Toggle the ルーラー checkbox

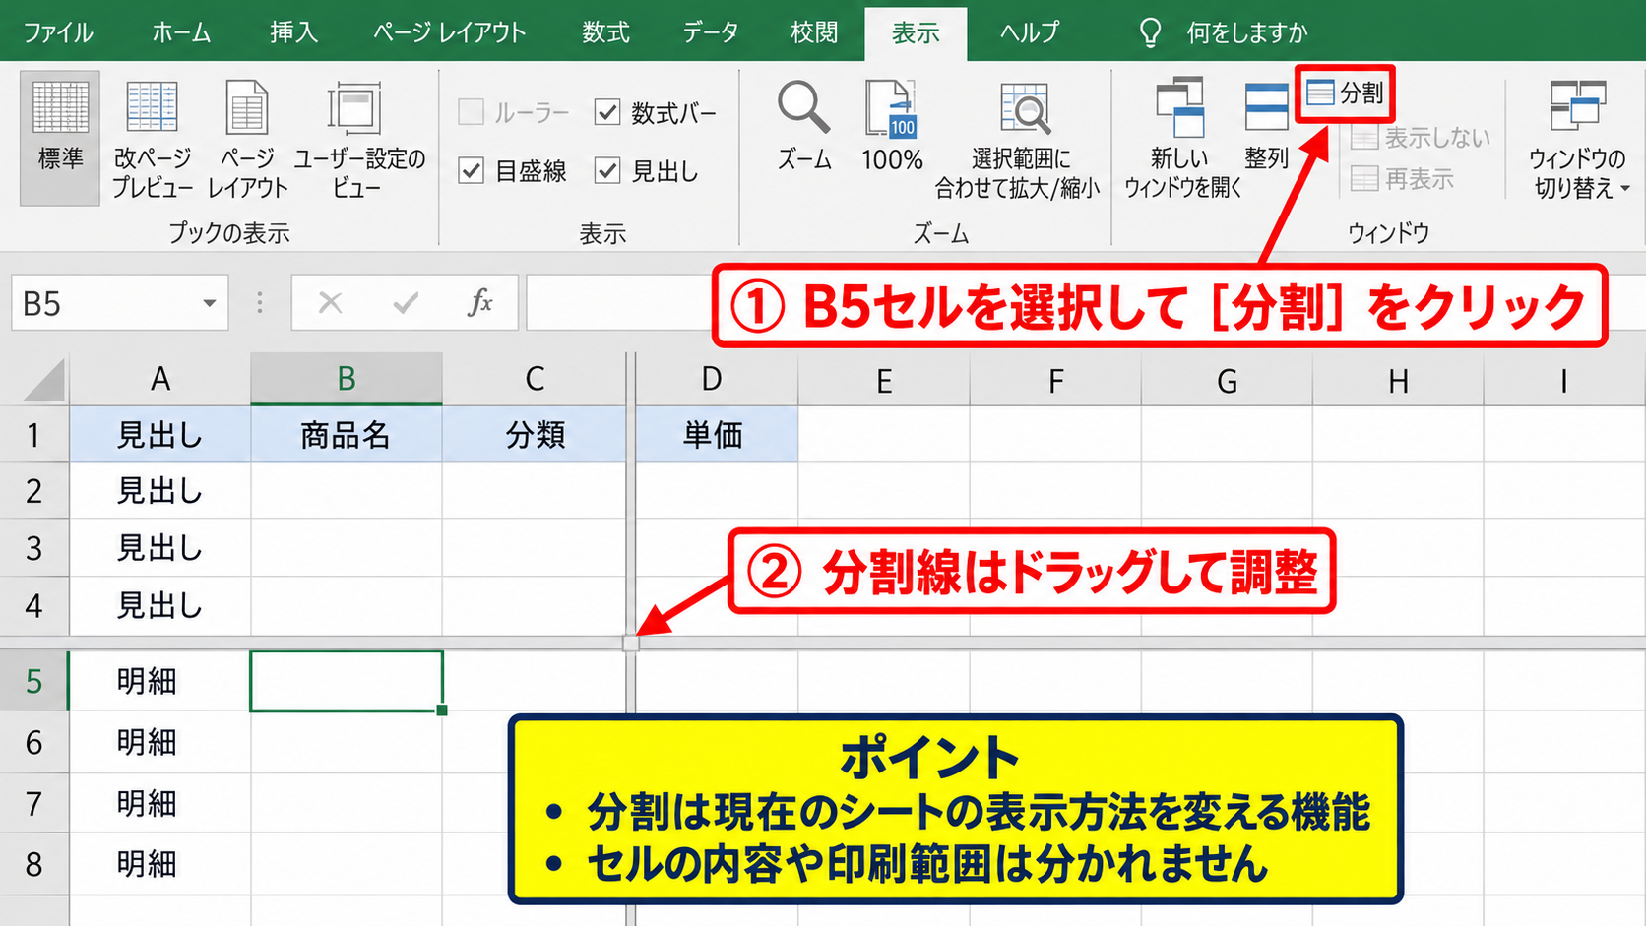(472, 113)
